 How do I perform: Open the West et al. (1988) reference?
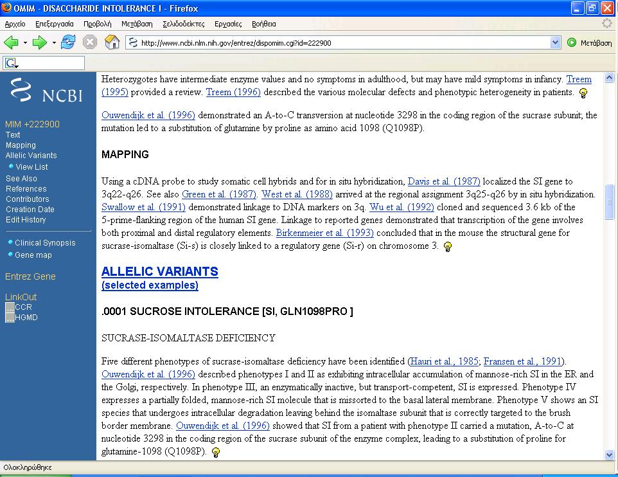tap(297, 194)
